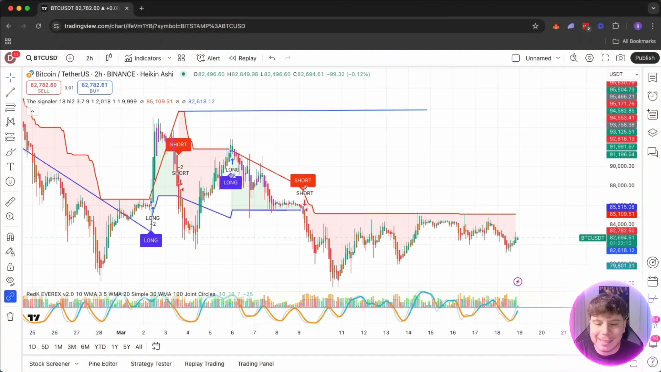Open the object tree layers icon
This screenshot has width=661, height=372.
click(x=653, y=133)
